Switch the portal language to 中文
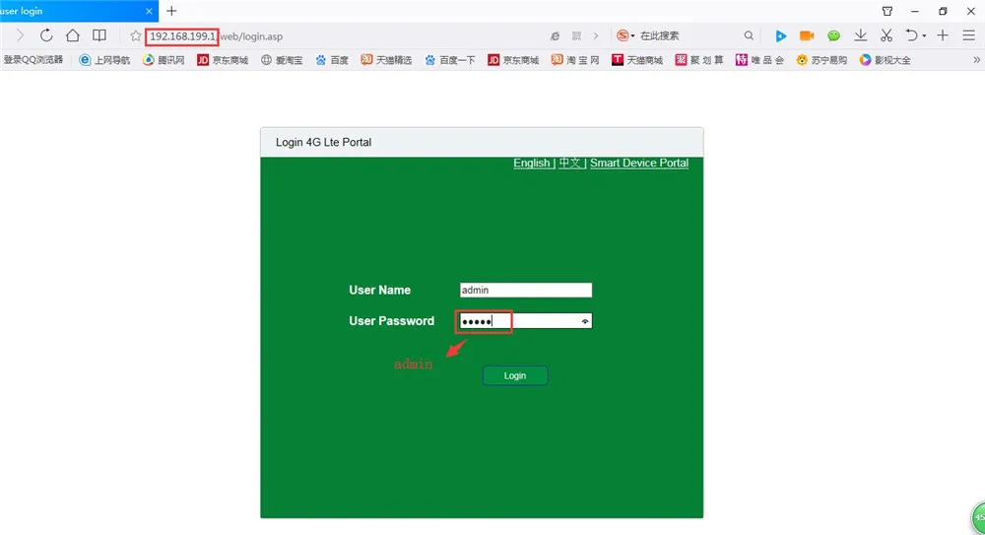Image resolution: width=985 pixels, height=535 pixels. click(x=569, y=163)
